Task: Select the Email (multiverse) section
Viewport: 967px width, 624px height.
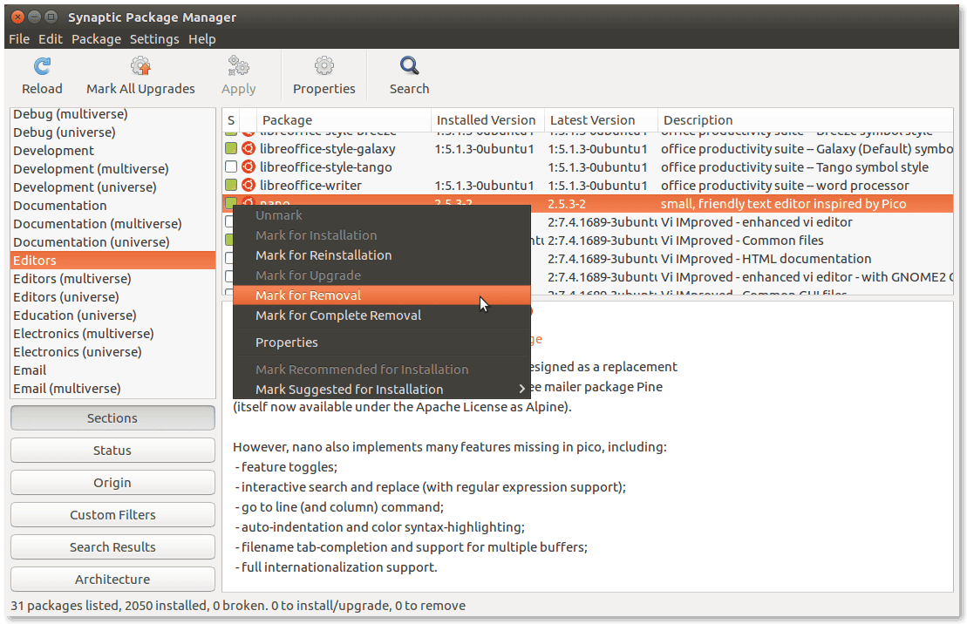Action: [112, 389]
